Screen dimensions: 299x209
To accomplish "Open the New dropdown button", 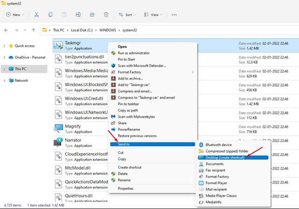I will point(16,14).
